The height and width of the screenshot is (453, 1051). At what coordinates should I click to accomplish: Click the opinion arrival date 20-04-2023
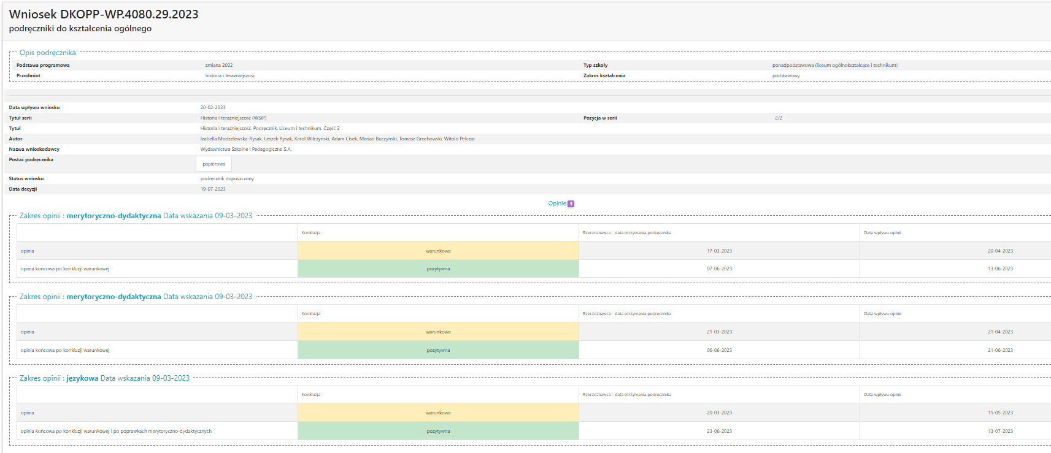pos(1000,251)
